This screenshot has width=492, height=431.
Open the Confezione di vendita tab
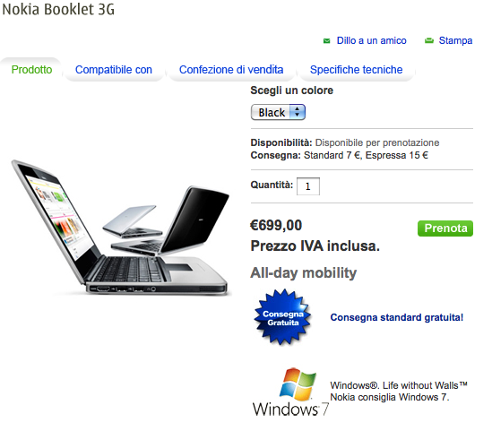pos(231,70)
